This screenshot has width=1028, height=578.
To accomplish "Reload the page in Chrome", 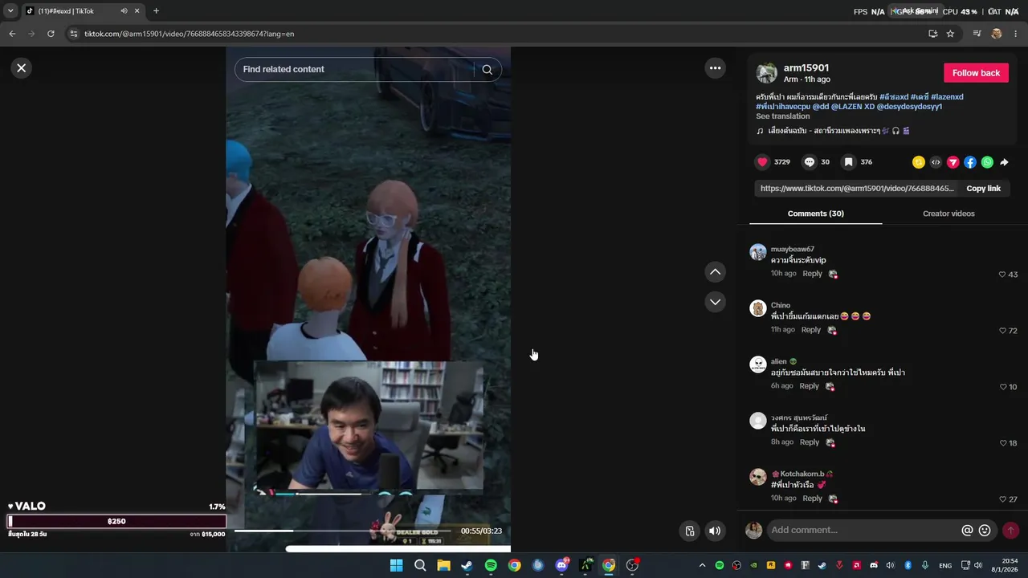I will coord(51,34).
